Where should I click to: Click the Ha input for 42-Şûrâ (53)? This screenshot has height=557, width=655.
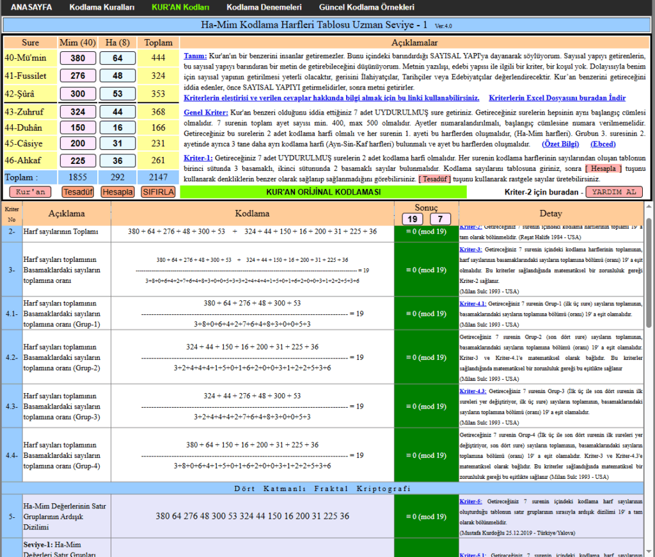click(118, 93)
